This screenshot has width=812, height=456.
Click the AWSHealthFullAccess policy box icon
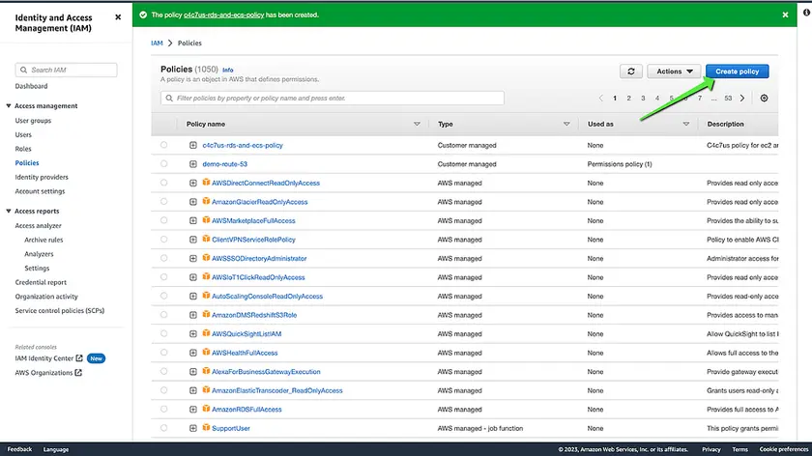206,353
